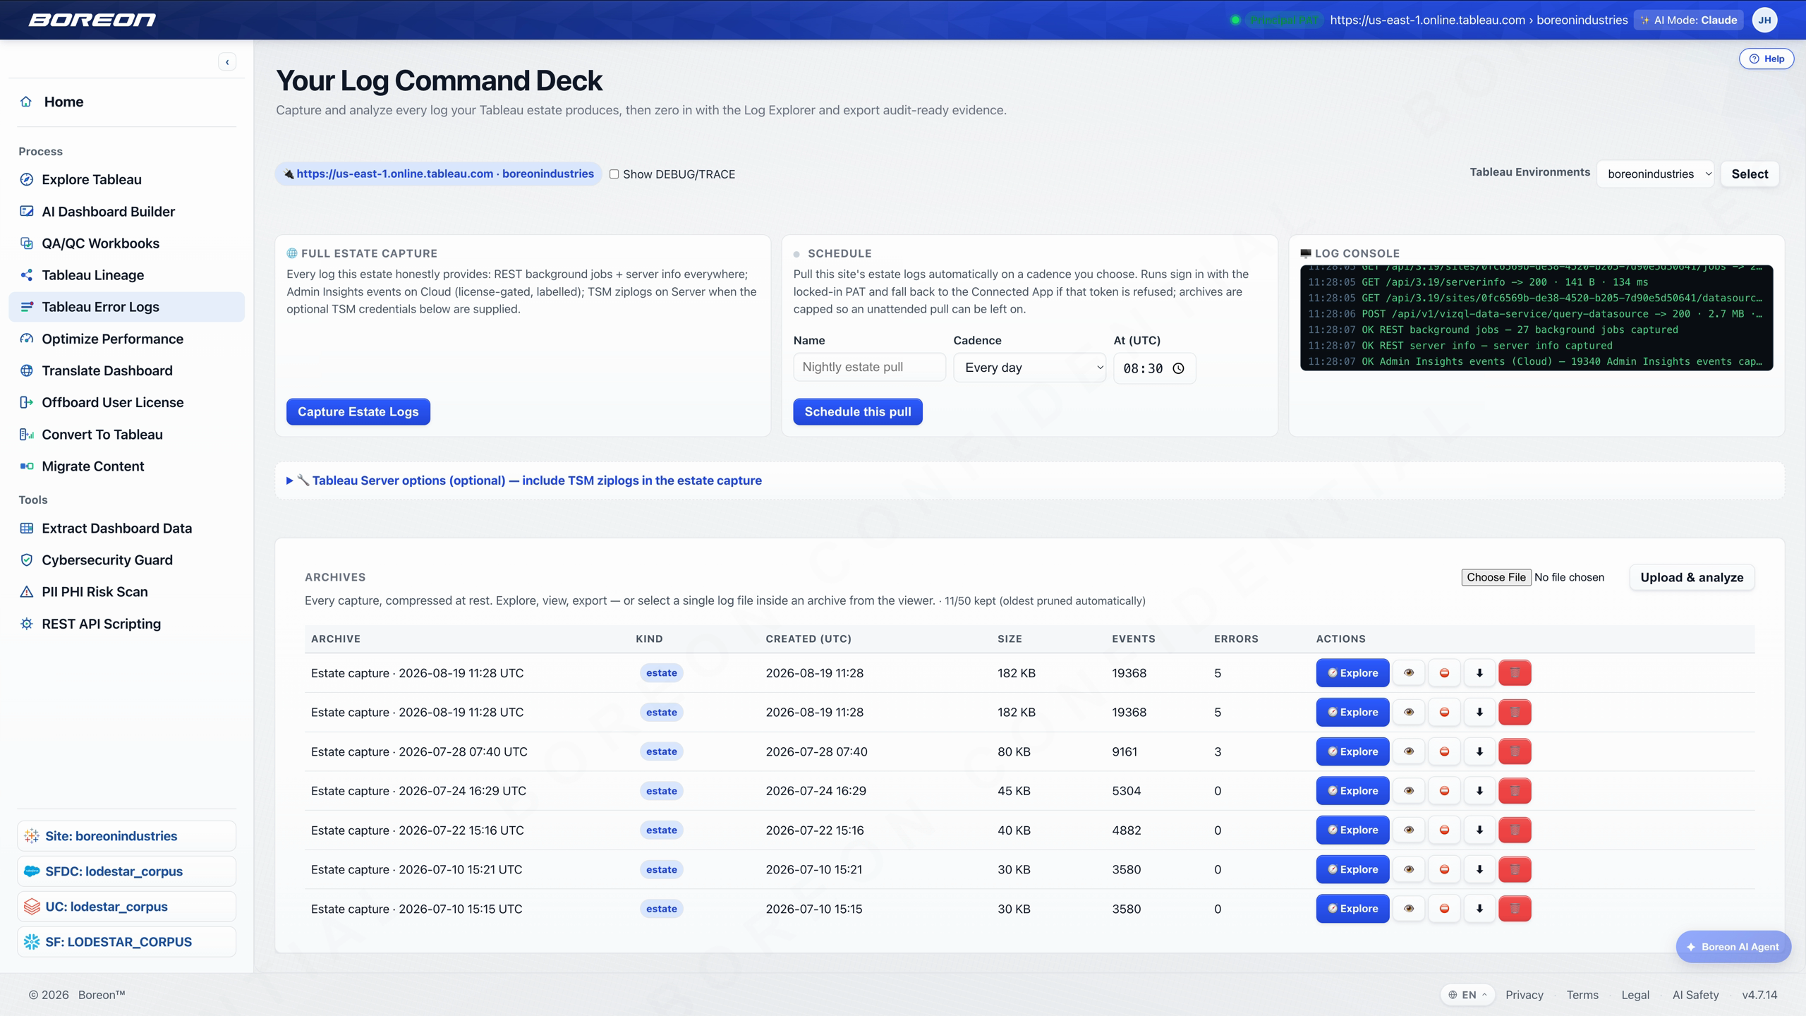This screenshot has height=1016, width=1806.
Task: Open AI Dashboard Builder
Action: pos(127,212)
